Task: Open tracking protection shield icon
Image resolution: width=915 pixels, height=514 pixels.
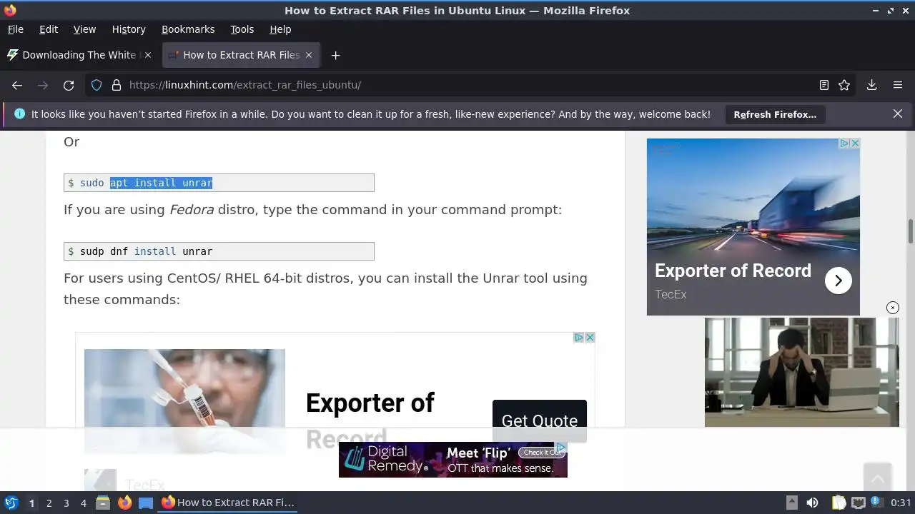Action: coord(97,85)
